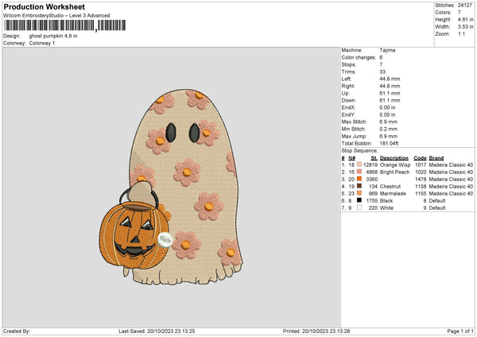Click the Marmalade color swatch

pyautogui.click(x=359, y=193)
